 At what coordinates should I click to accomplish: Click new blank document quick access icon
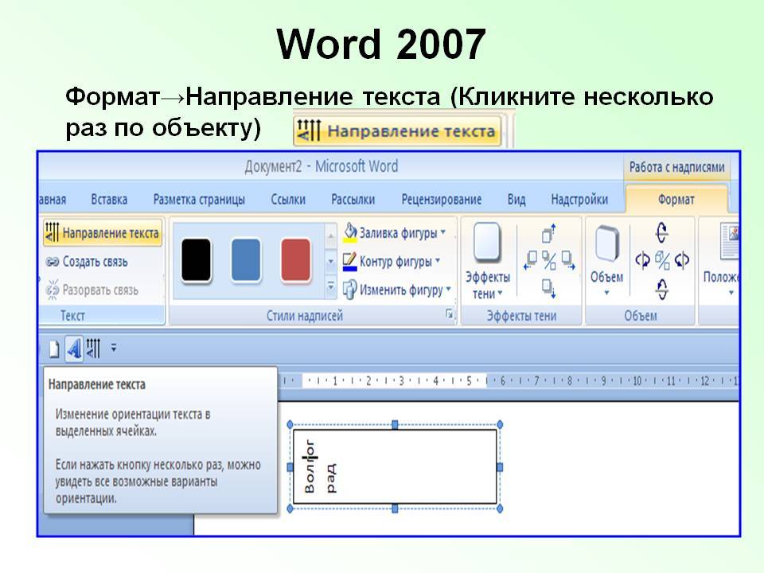55,349
